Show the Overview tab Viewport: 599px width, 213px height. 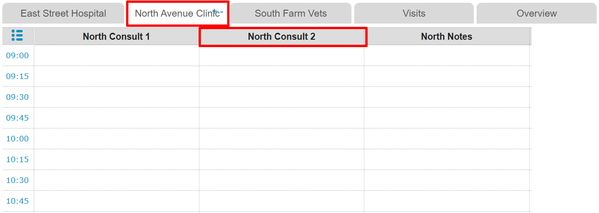coord(537,13)
